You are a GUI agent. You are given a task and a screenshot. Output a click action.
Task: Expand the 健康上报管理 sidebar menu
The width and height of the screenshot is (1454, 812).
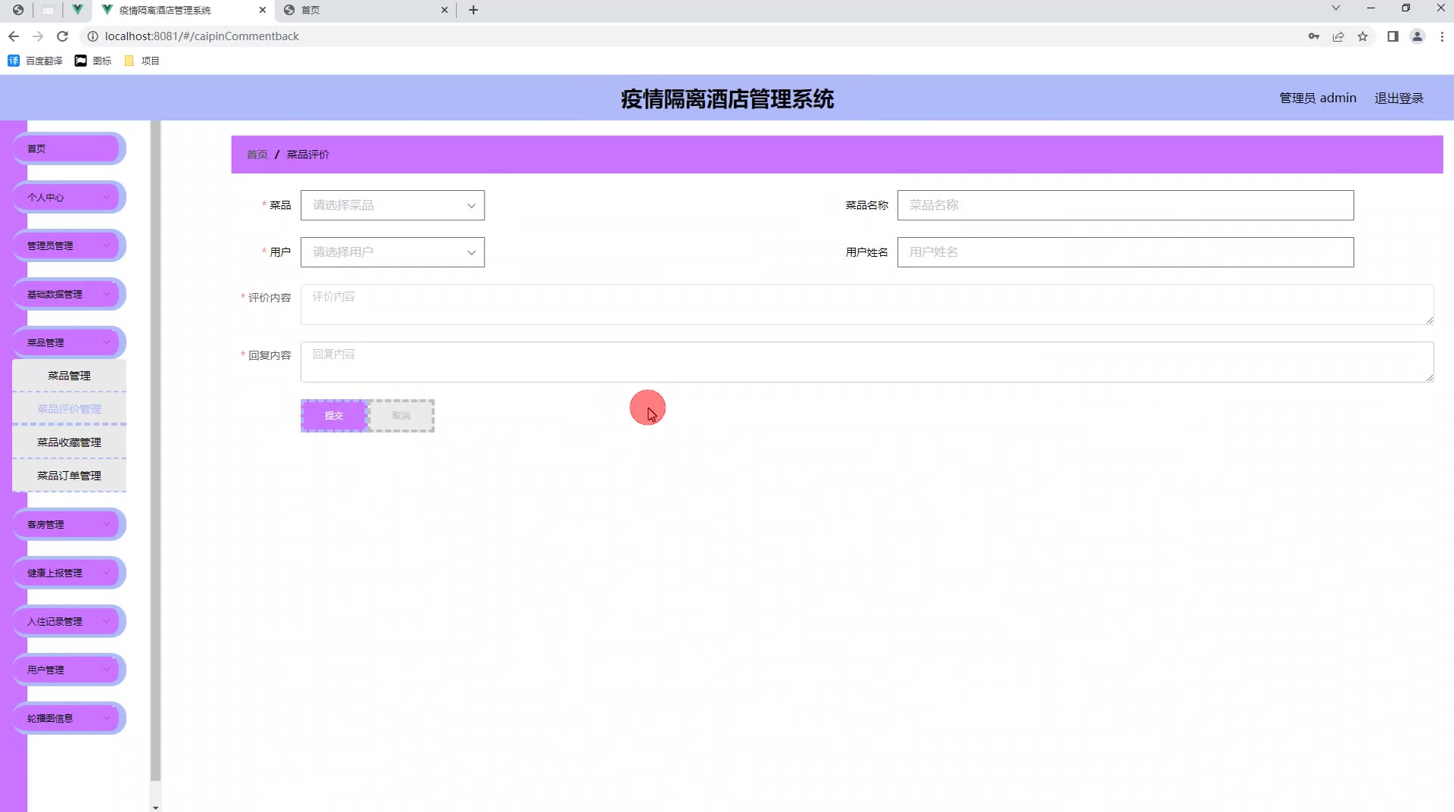pos(68,573)
